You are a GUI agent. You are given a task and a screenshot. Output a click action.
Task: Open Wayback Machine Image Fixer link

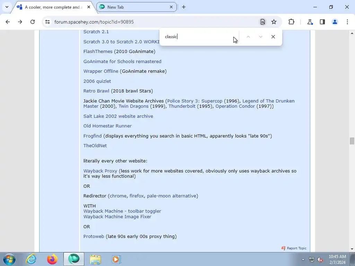click(x=117, y=217)
